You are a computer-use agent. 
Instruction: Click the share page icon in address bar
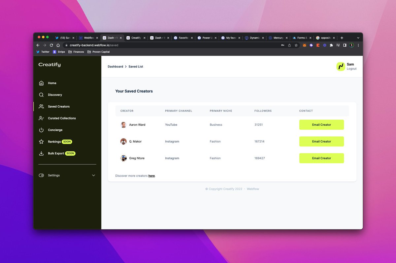(289, 45)
